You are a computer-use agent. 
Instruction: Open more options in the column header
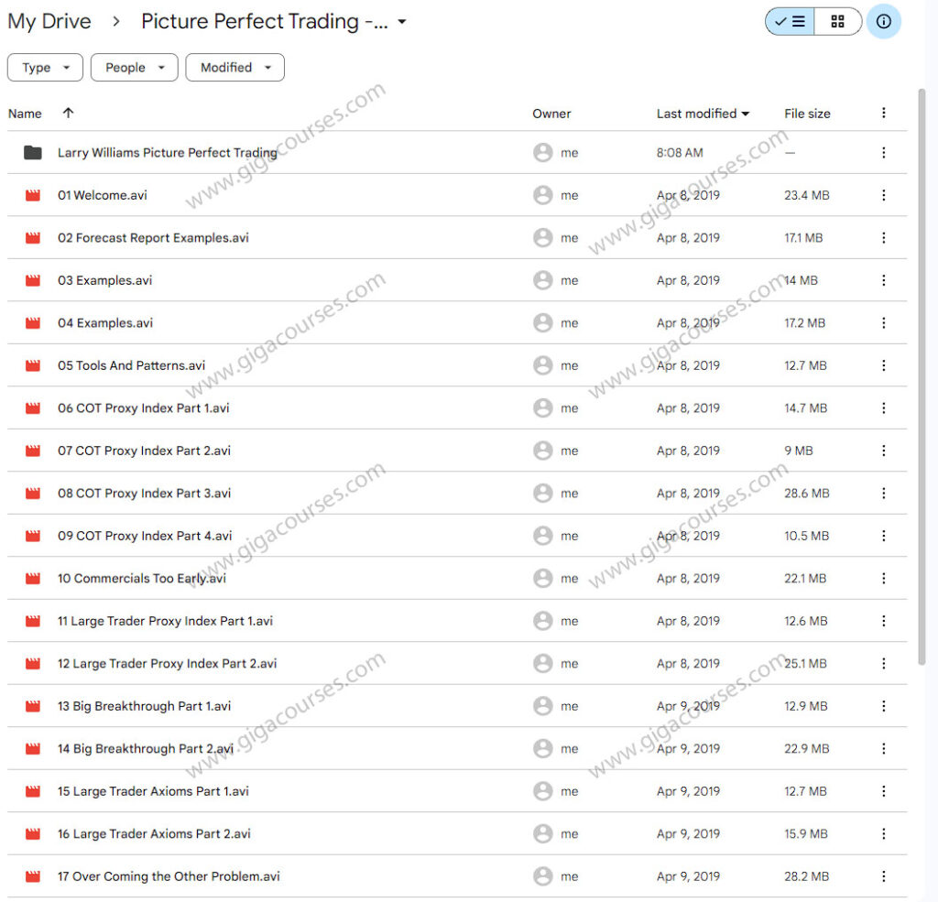[x=883, y=113]
